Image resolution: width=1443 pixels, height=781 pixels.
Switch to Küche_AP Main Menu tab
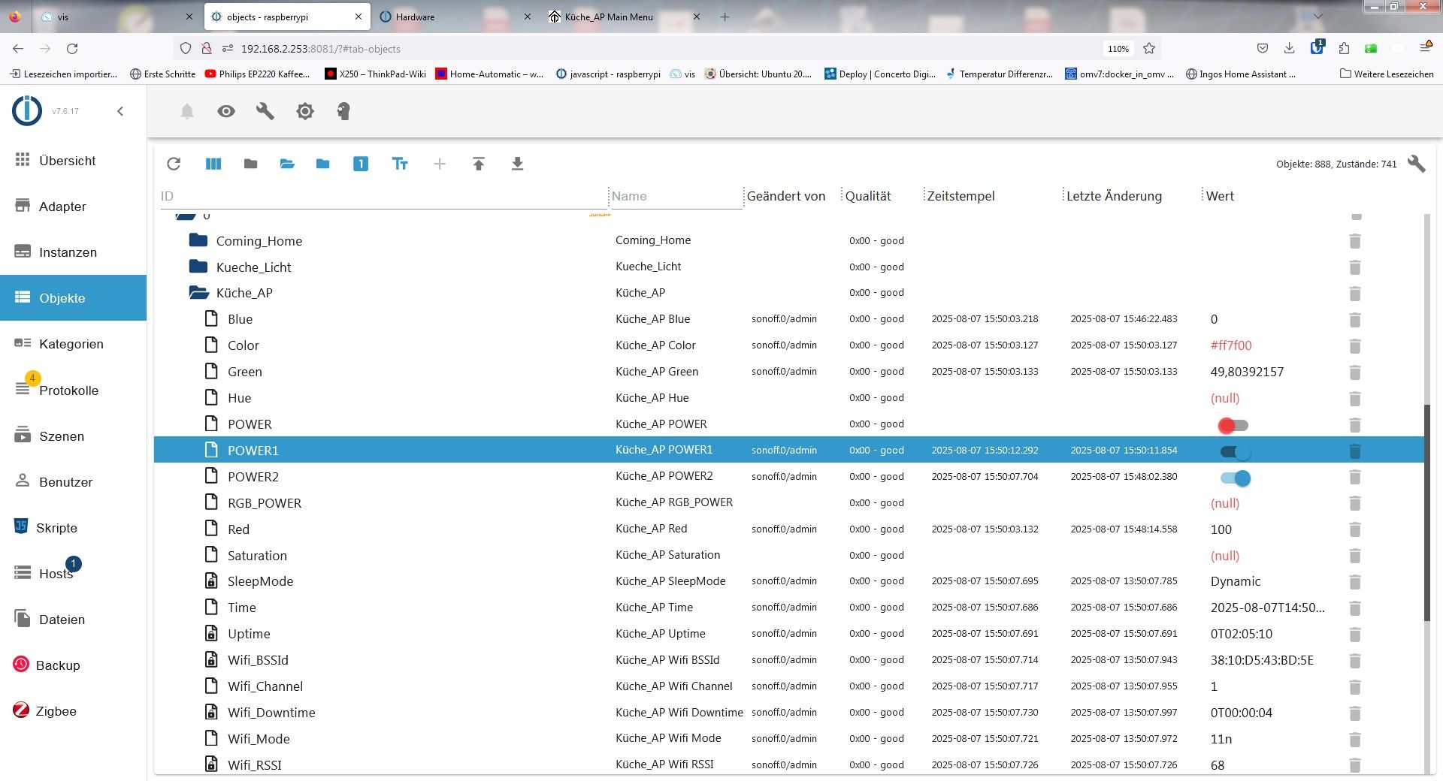tap(624, 17)
